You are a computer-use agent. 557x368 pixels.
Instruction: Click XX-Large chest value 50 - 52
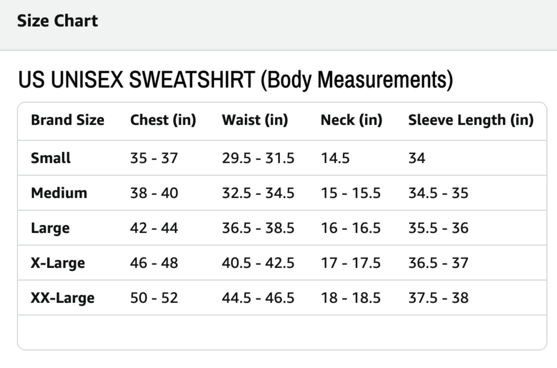(154, 298)
